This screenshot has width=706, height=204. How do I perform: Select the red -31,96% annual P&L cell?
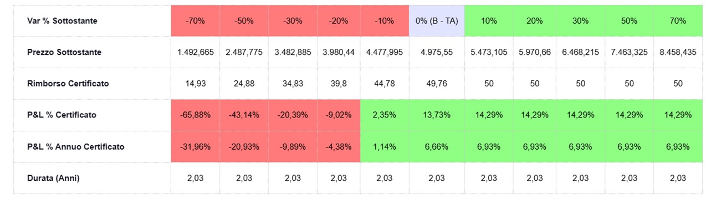tap(196, 147)
